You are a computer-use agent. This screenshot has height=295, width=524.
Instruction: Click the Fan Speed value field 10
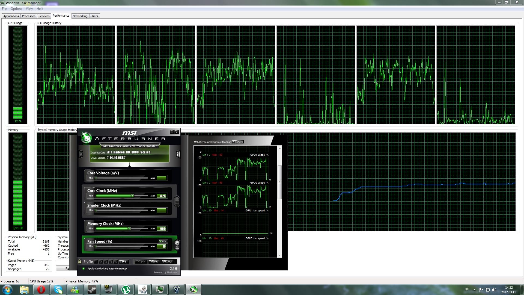click(x=162, y=246)
